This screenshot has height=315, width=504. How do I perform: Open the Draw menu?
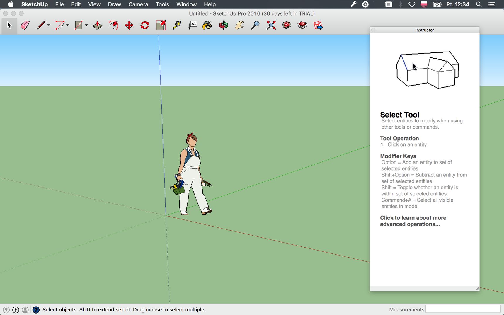[x=114, y=4]
